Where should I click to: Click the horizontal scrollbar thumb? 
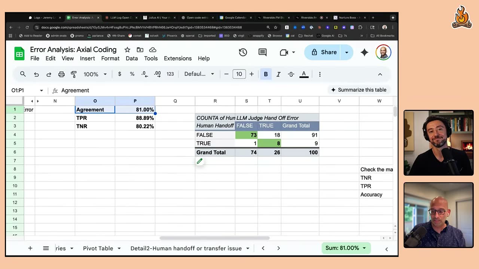214,238
